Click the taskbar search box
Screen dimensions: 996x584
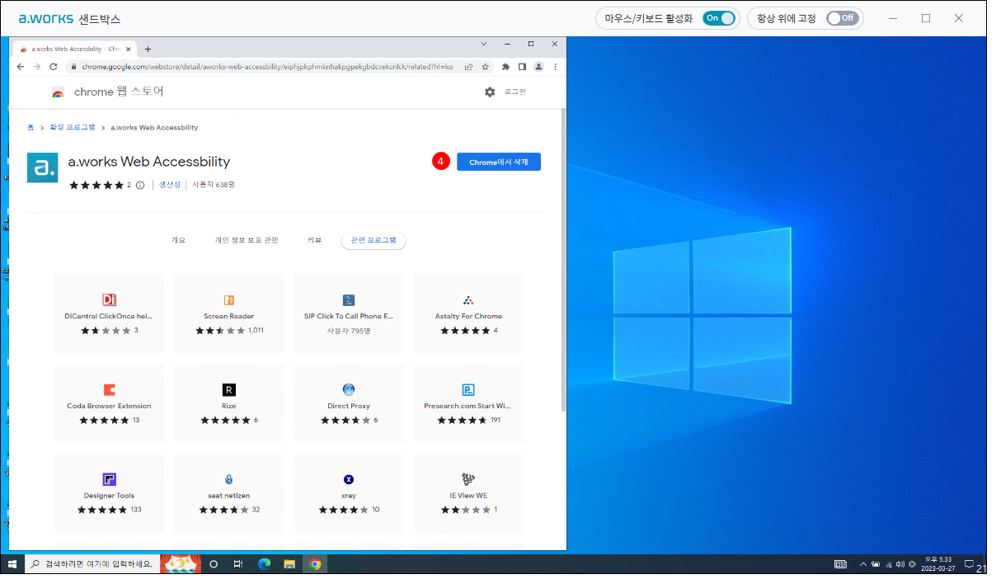[92, 564]
